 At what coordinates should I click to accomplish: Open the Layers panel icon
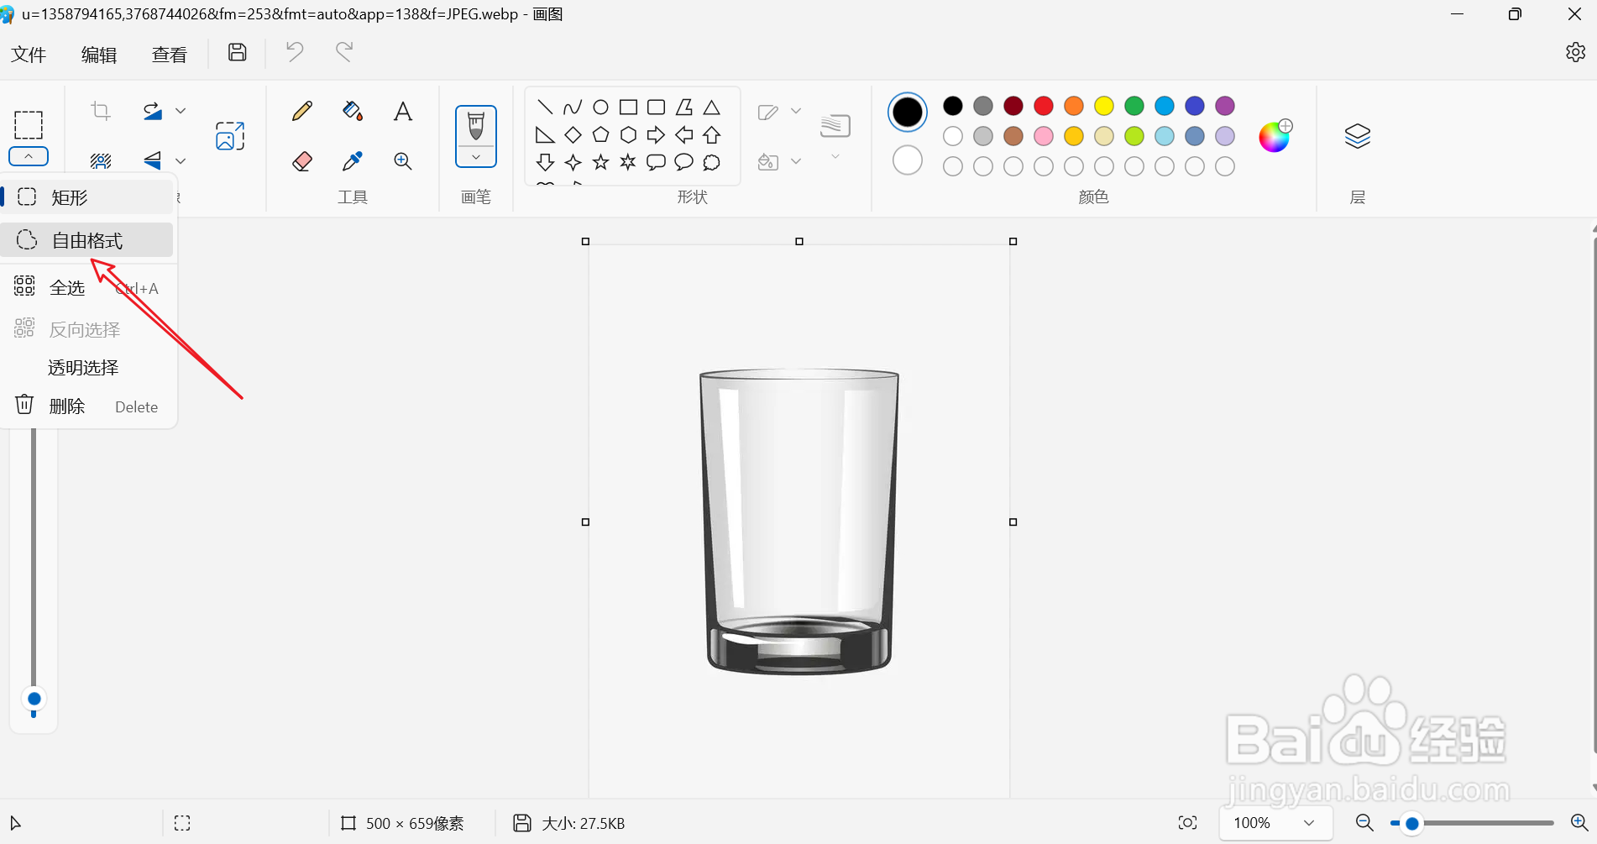[x=1358, y=136]
